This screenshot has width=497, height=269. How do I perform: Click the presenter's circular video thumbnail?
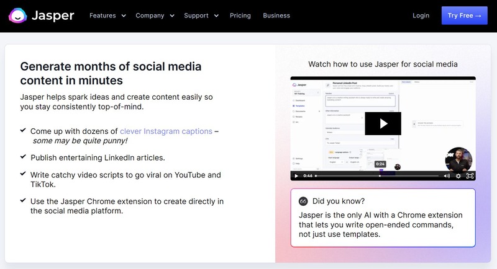(x=458, y=159)
